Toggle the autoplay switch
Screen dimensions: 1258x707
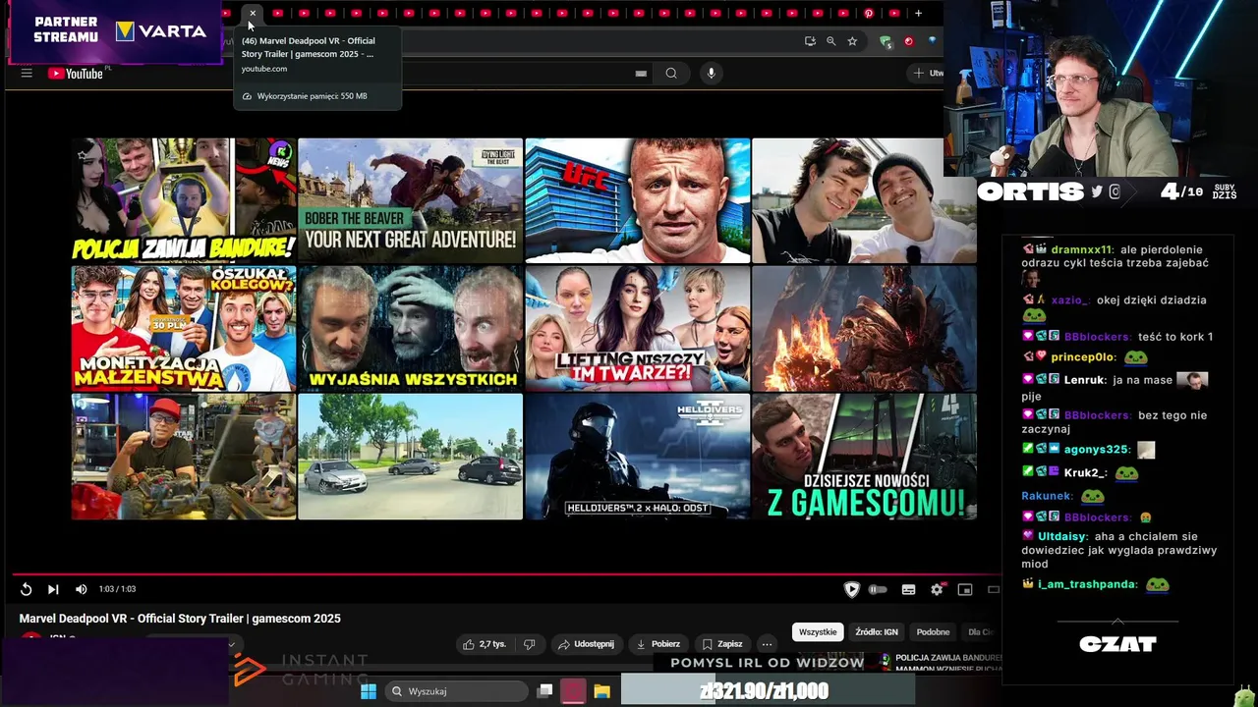878,589
